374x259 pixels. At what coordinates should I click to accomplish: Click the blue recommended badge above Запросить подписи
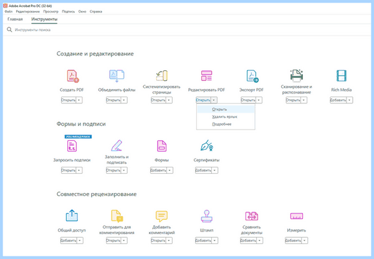pos(79,136)
